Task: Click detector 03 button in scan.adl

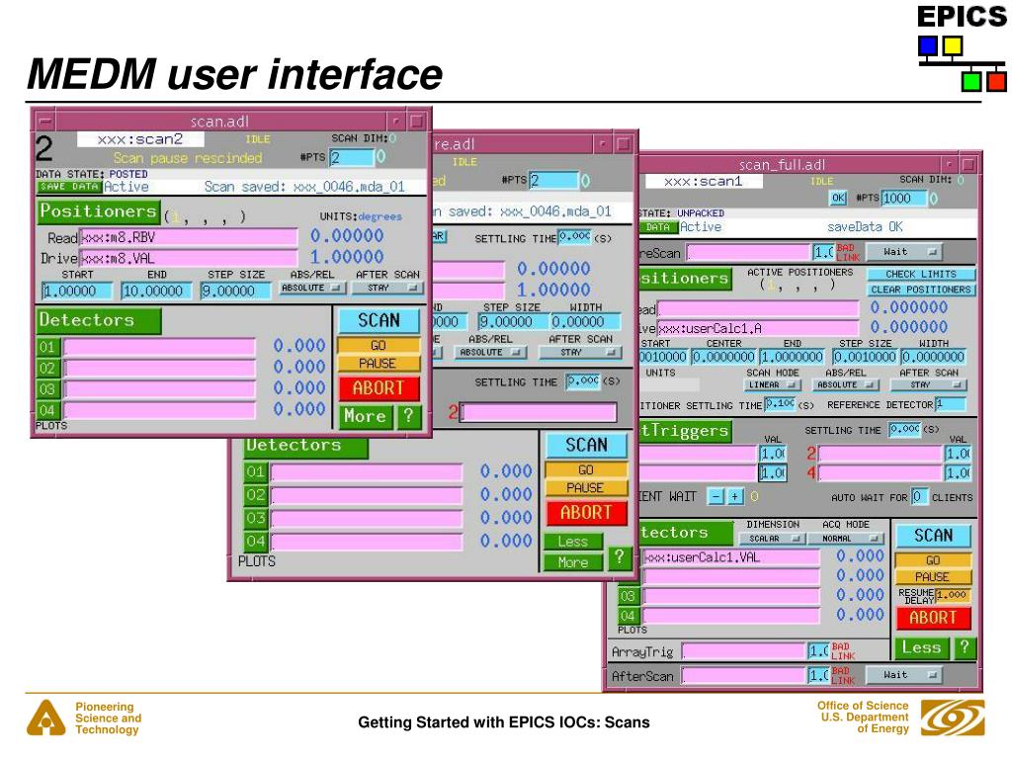Action: (47, 389)
